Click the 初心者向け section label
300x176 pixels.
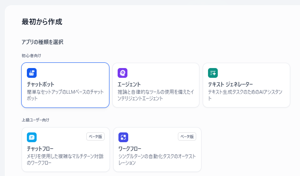click(31, 56)
